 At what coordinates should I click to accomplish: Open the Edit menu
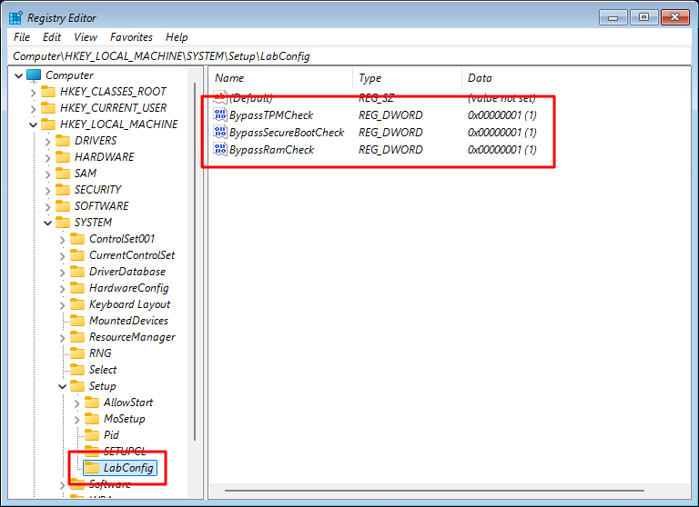[52, 37]
